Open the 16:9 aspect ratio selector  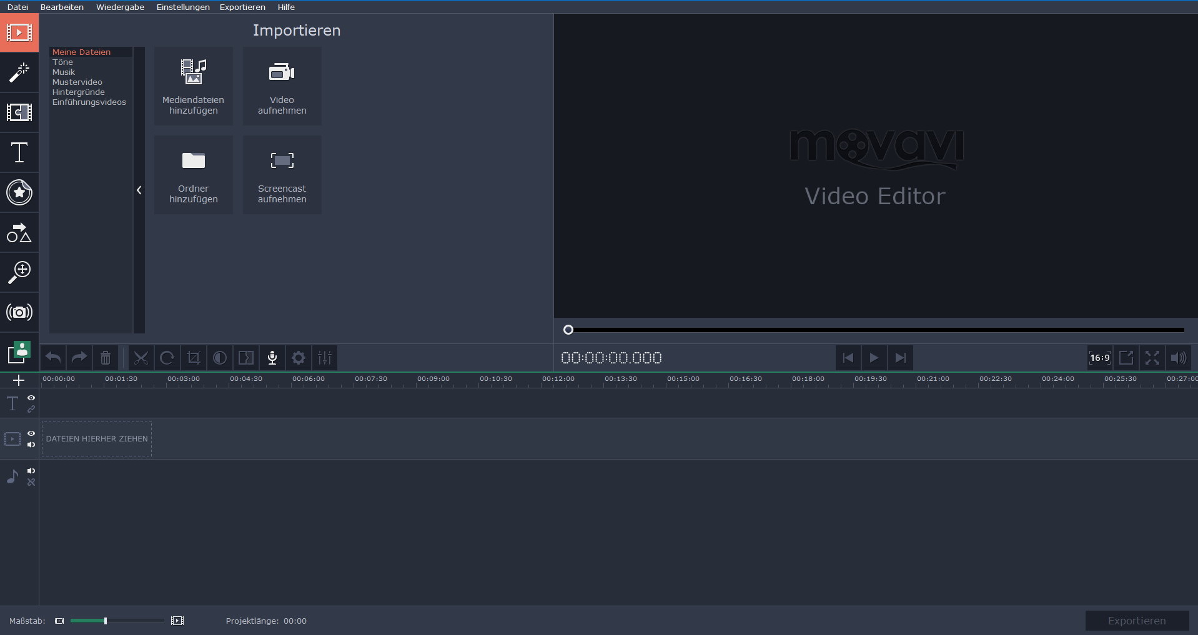(1099, 358)
